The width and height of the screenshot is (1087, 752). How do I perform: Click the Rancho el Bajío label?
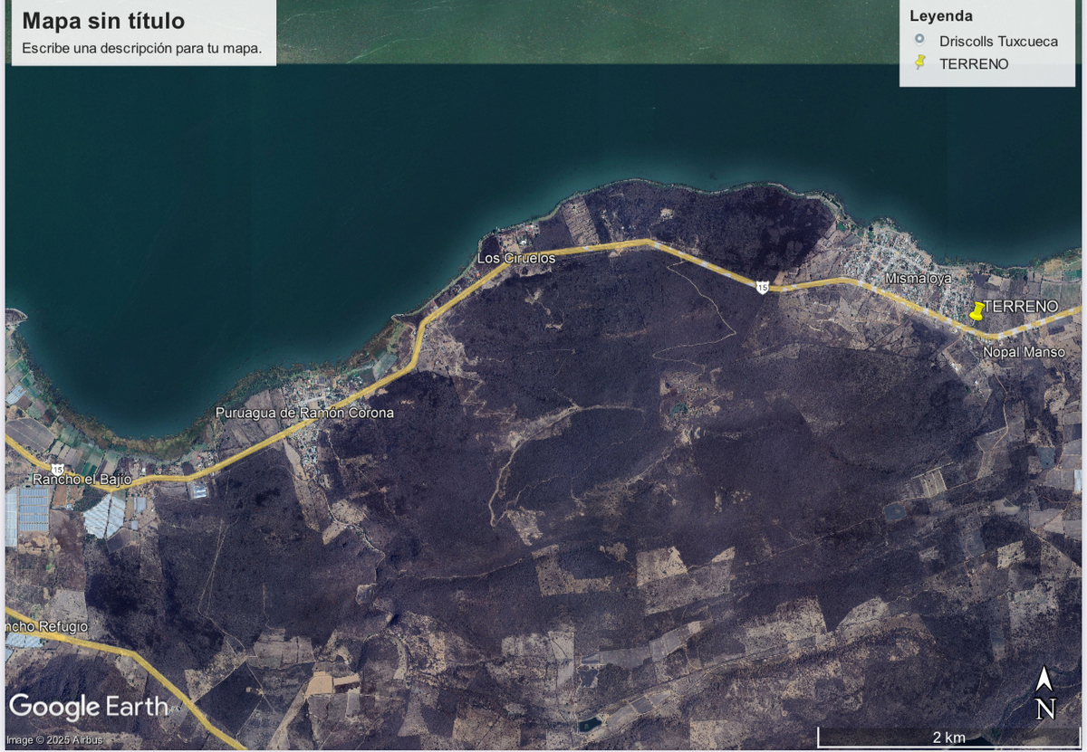[82, 479]
